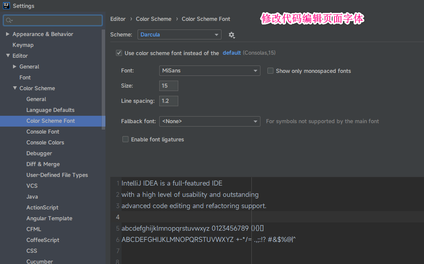Open the Scheme Darcula dropdown
The height and width of the screenshot is (264, 424).
(179, 34)
